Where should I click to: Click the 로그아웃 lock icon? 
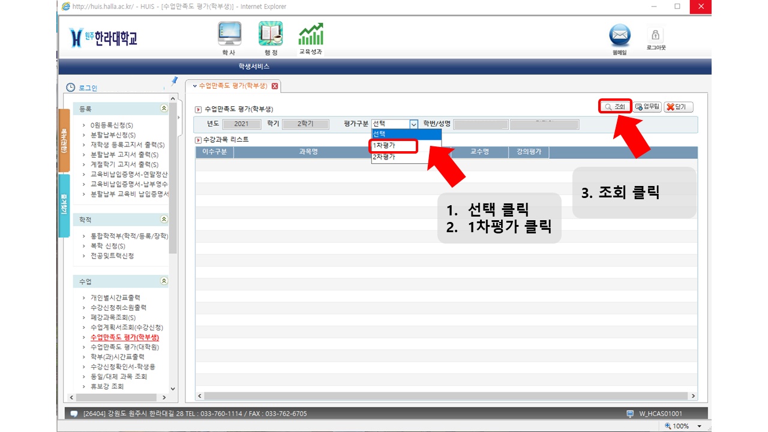[655, 35]
